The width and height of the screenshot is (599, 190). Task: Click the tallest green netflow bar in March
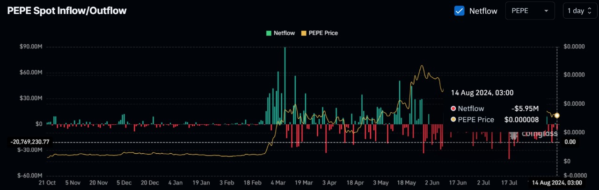285,85
